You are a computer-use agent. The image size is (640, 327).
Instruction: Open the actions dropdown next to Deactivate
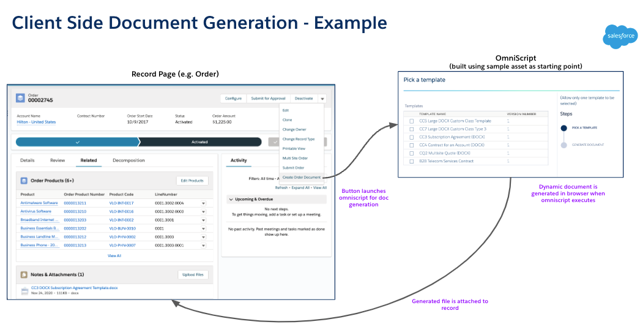click(322, 98)
